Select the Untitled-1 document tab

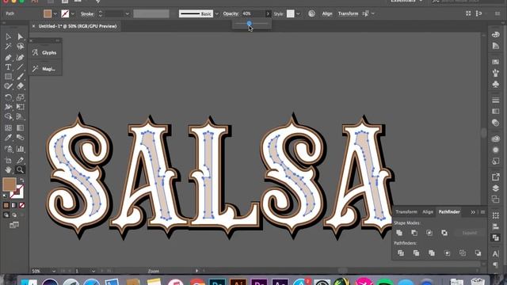[78, 26]
